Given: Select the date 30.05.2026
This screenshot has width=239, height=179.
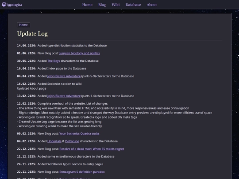Looking at the screenshot, I should pyautogui.click(x=27, y=61).
